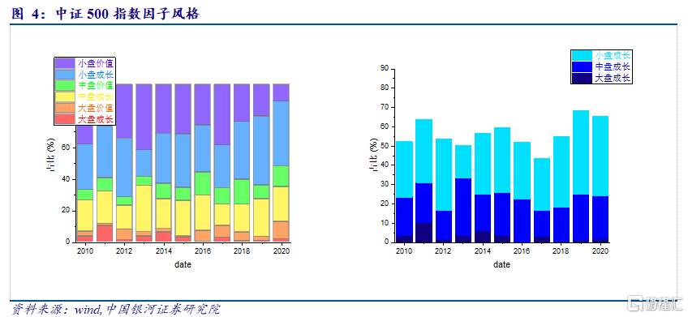Click the orange 大盘价值 legend swatch
Viewport: 688px width, 317px height.
[x=65, y=108]
